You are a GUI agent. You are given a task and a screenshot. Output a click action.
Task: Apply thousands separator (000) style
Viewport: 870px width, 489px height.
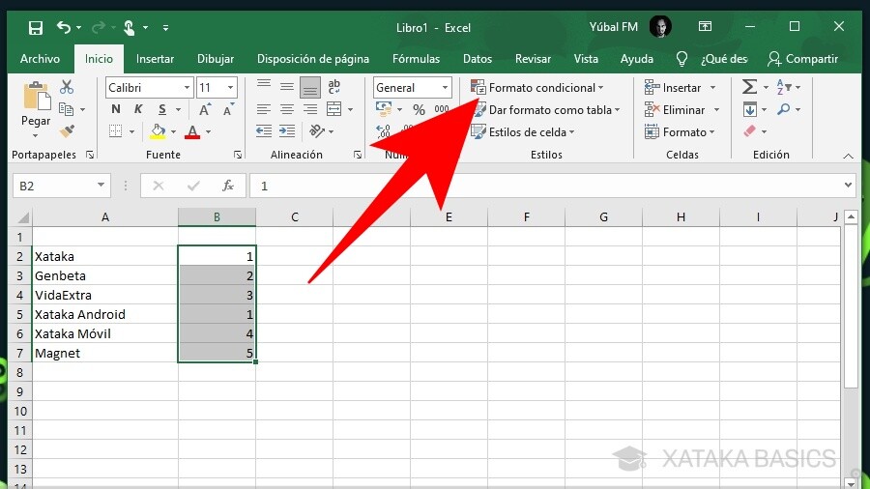point(442,109)
